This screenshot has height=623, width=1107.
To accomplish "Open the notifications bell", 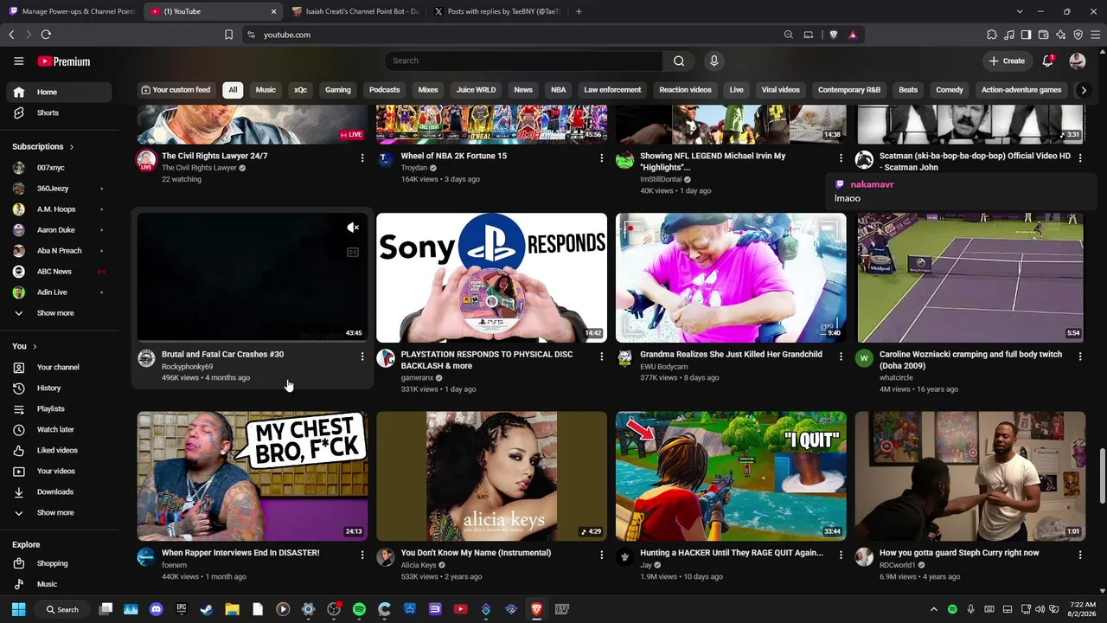I will coord(1047,61).
